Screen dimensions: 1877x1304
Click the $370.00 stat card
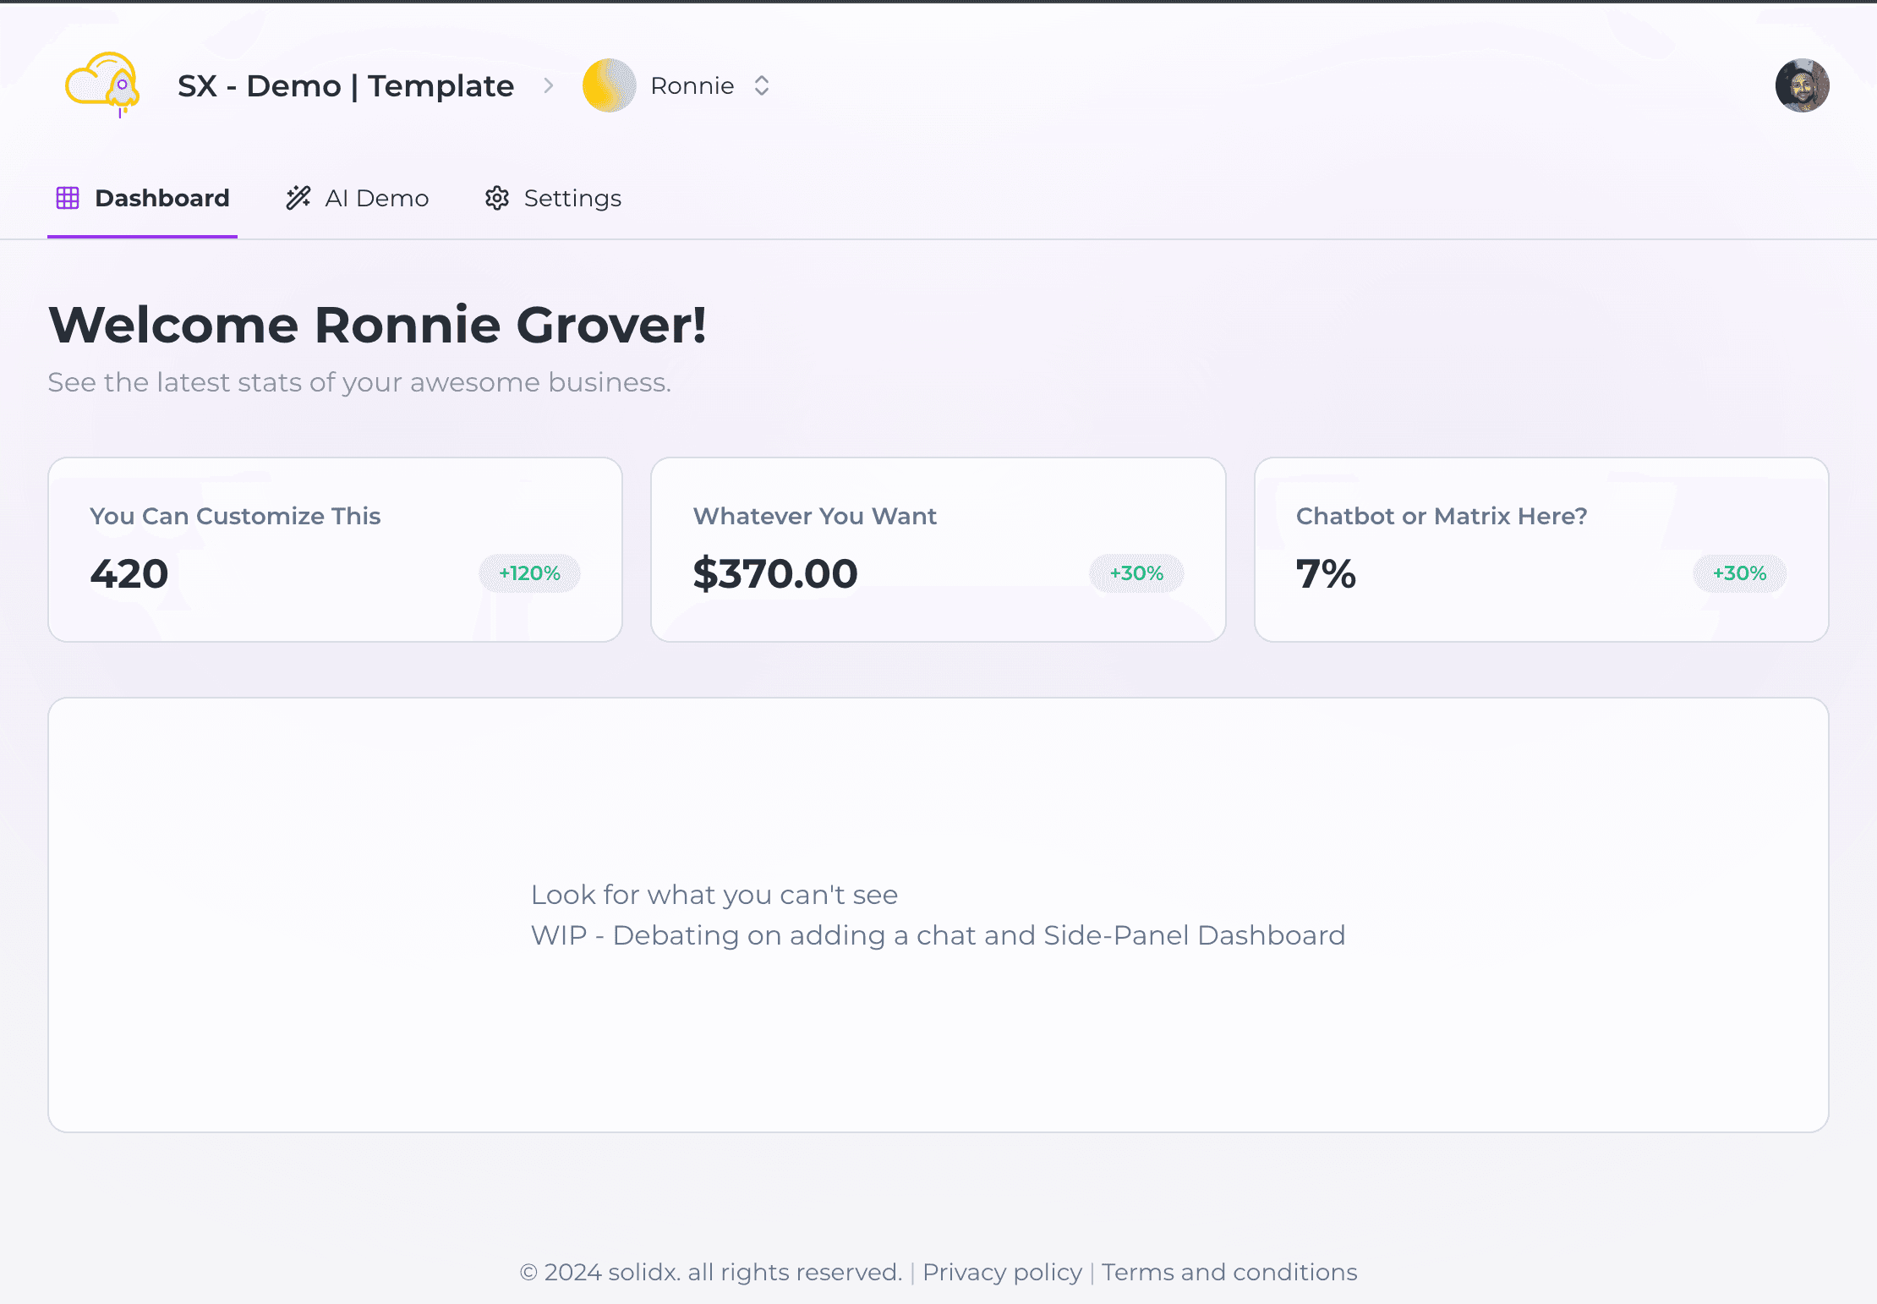pyautogui.click(x=938, y=550)
